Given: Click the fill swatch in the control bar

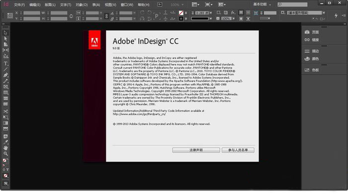Looking at the screenshot, I should pos(181,13).
